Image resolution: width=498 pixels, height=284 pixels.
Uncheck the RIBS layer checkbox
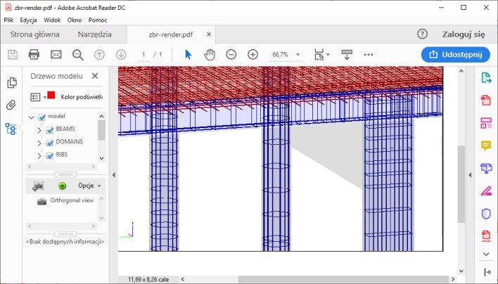pyautogui.click(x=50, y=155)
